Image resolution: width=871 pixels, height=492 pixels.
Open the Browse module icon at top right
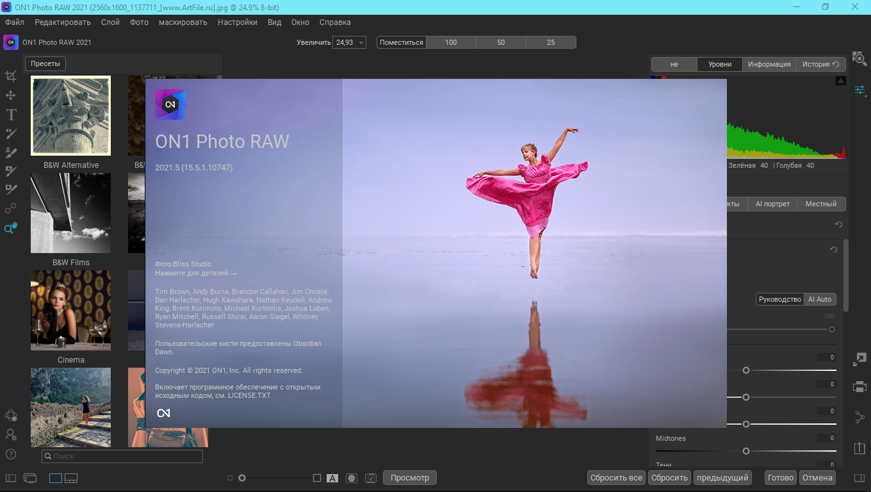pyautogui.click(x=859, y=58)
